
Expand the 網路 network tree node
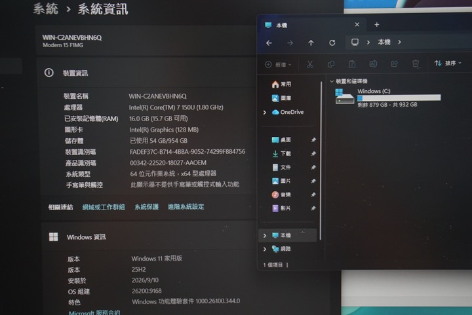coord(265,249)
